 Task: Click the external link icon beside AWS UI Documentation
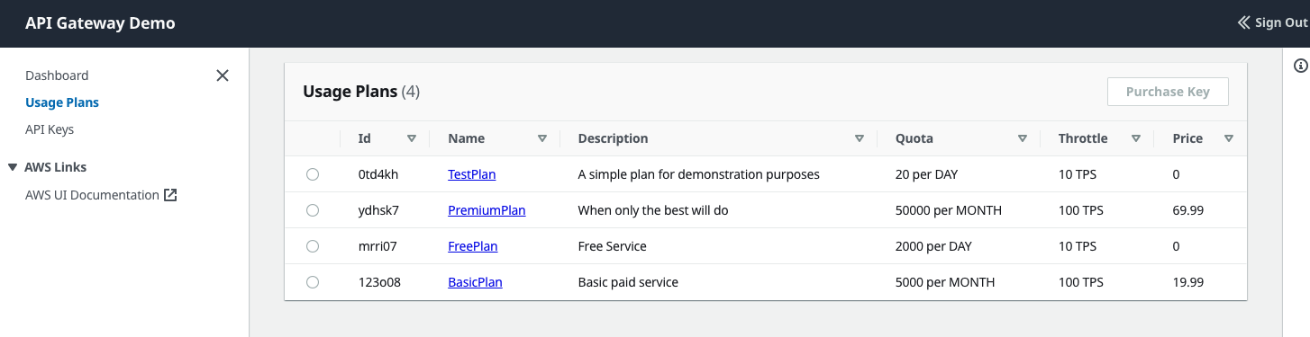click(x=170, y=195)
